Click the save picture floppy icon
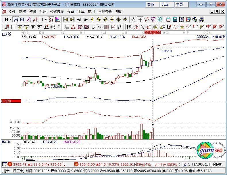Image resolution: width=227 pixels, height=175 pixels. (188, 20)
